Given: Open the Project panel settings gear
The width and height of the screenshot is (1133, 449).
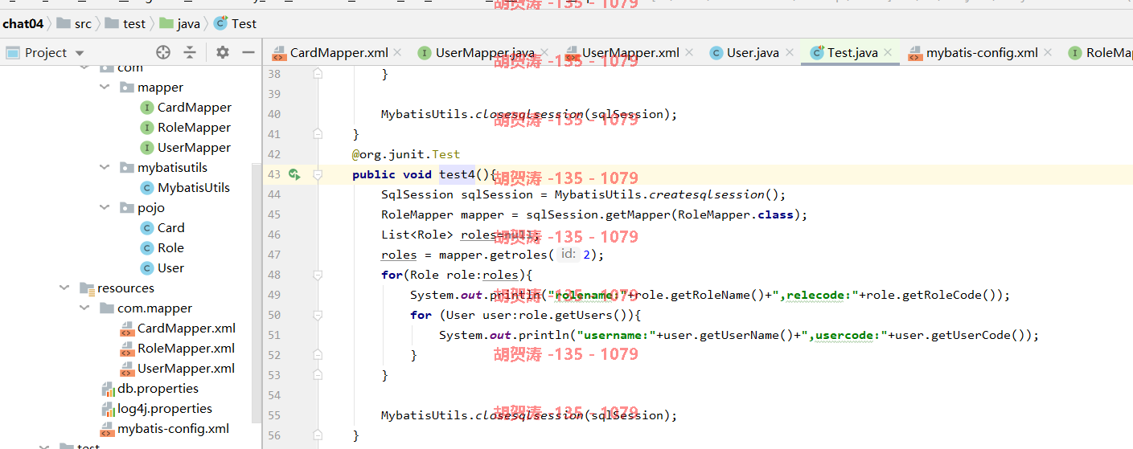Looking at the screenshot, I should point(223,52).
